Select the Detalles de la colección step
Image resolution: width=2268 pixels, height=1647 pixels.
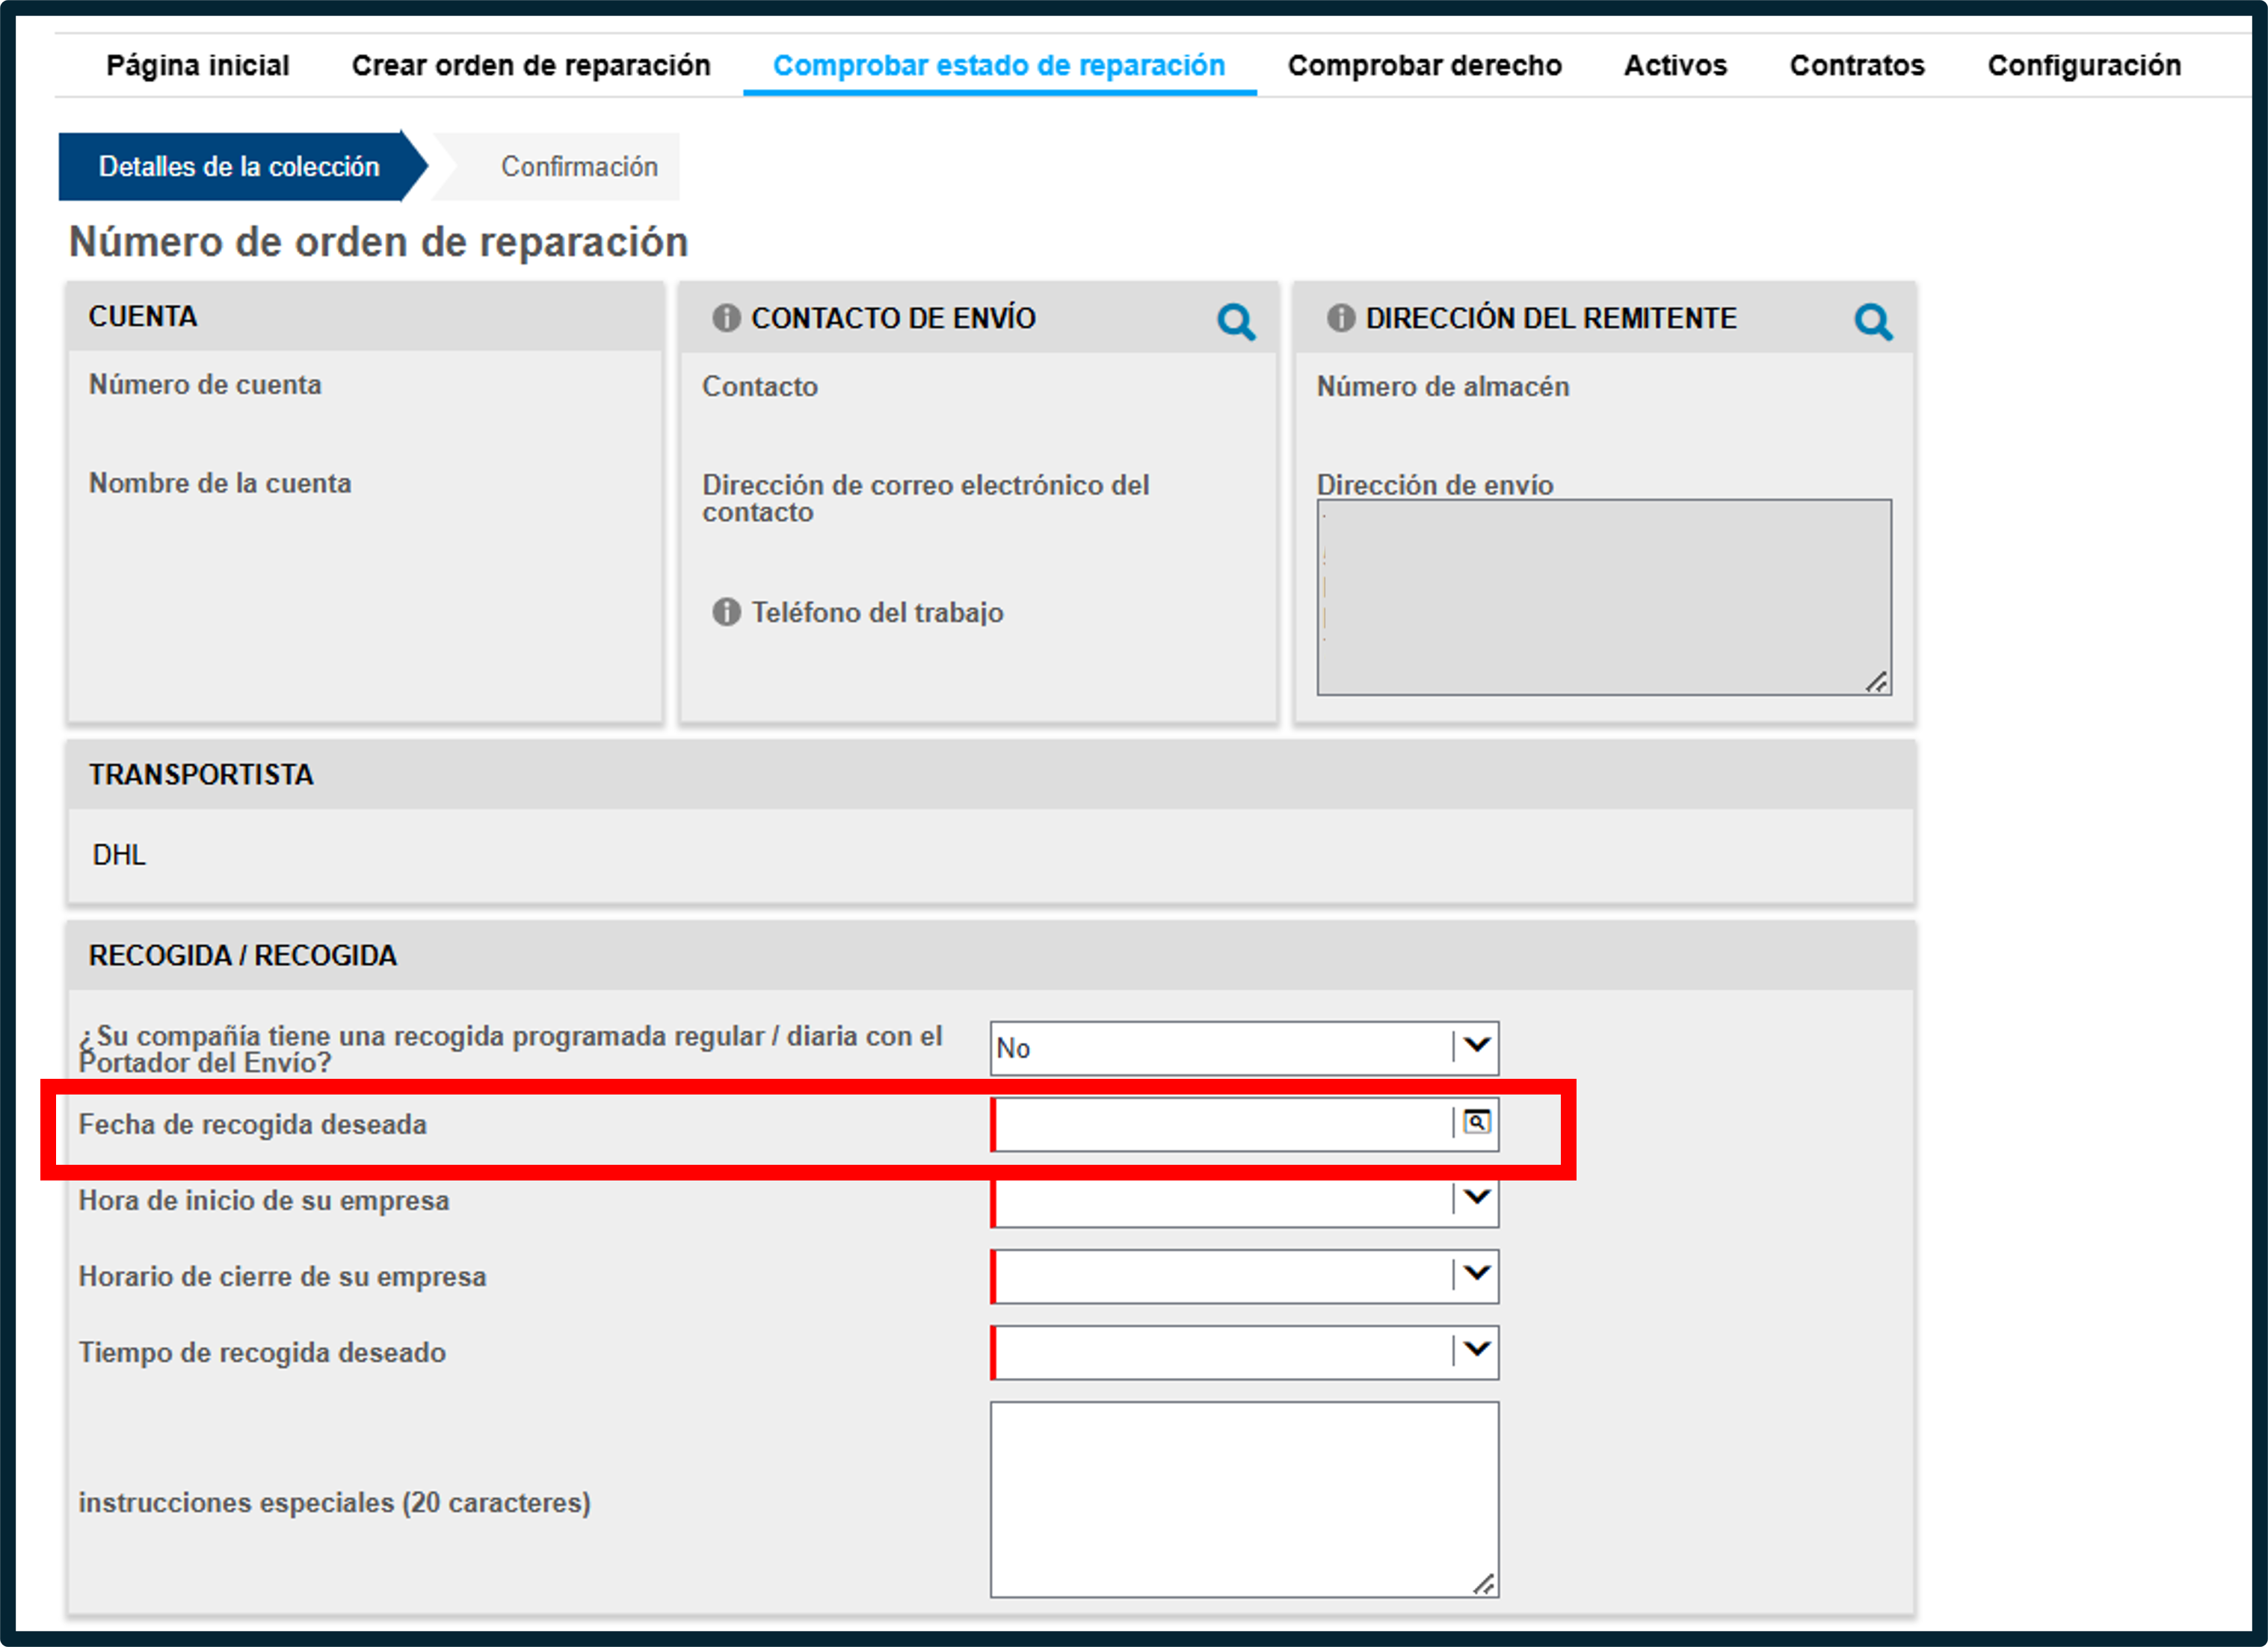pyautogui.click(x=240, y=167)
